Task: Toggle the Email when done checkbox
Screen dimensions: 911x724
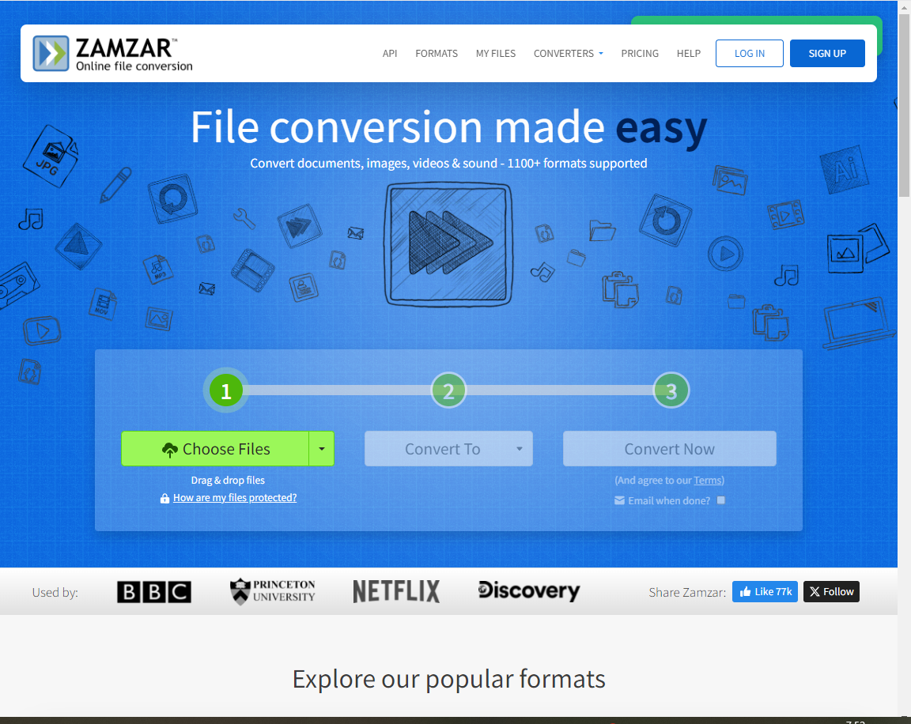Action: click(721, 500)
